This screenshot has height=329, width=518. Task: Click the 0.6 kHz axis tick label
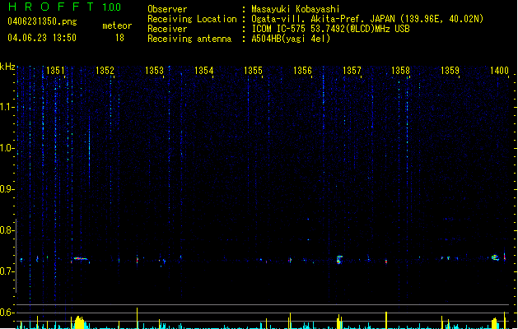tap(7, 313)
